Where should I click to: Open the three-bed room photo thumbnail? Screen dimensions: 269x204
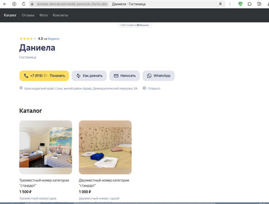pyautogui.click(x=46, y=147)
